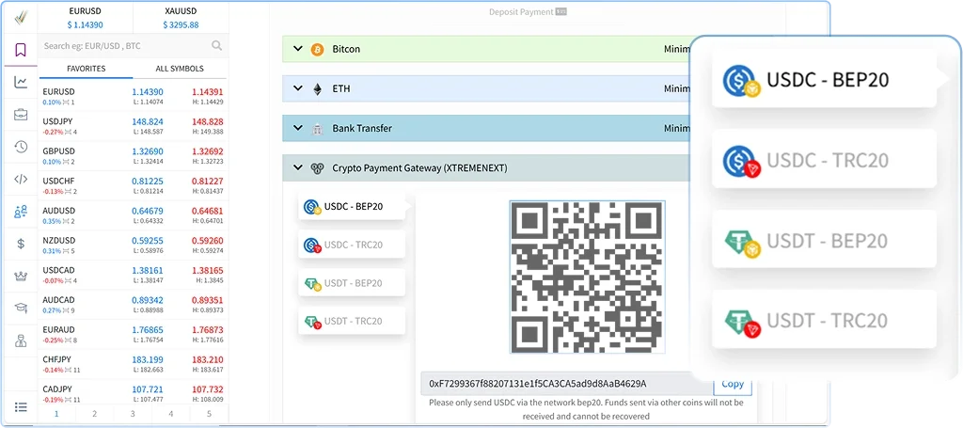Collapse the Crypto Payment Gateway (XTREMENEXT) chevron
963x428 pixels.
298,167
